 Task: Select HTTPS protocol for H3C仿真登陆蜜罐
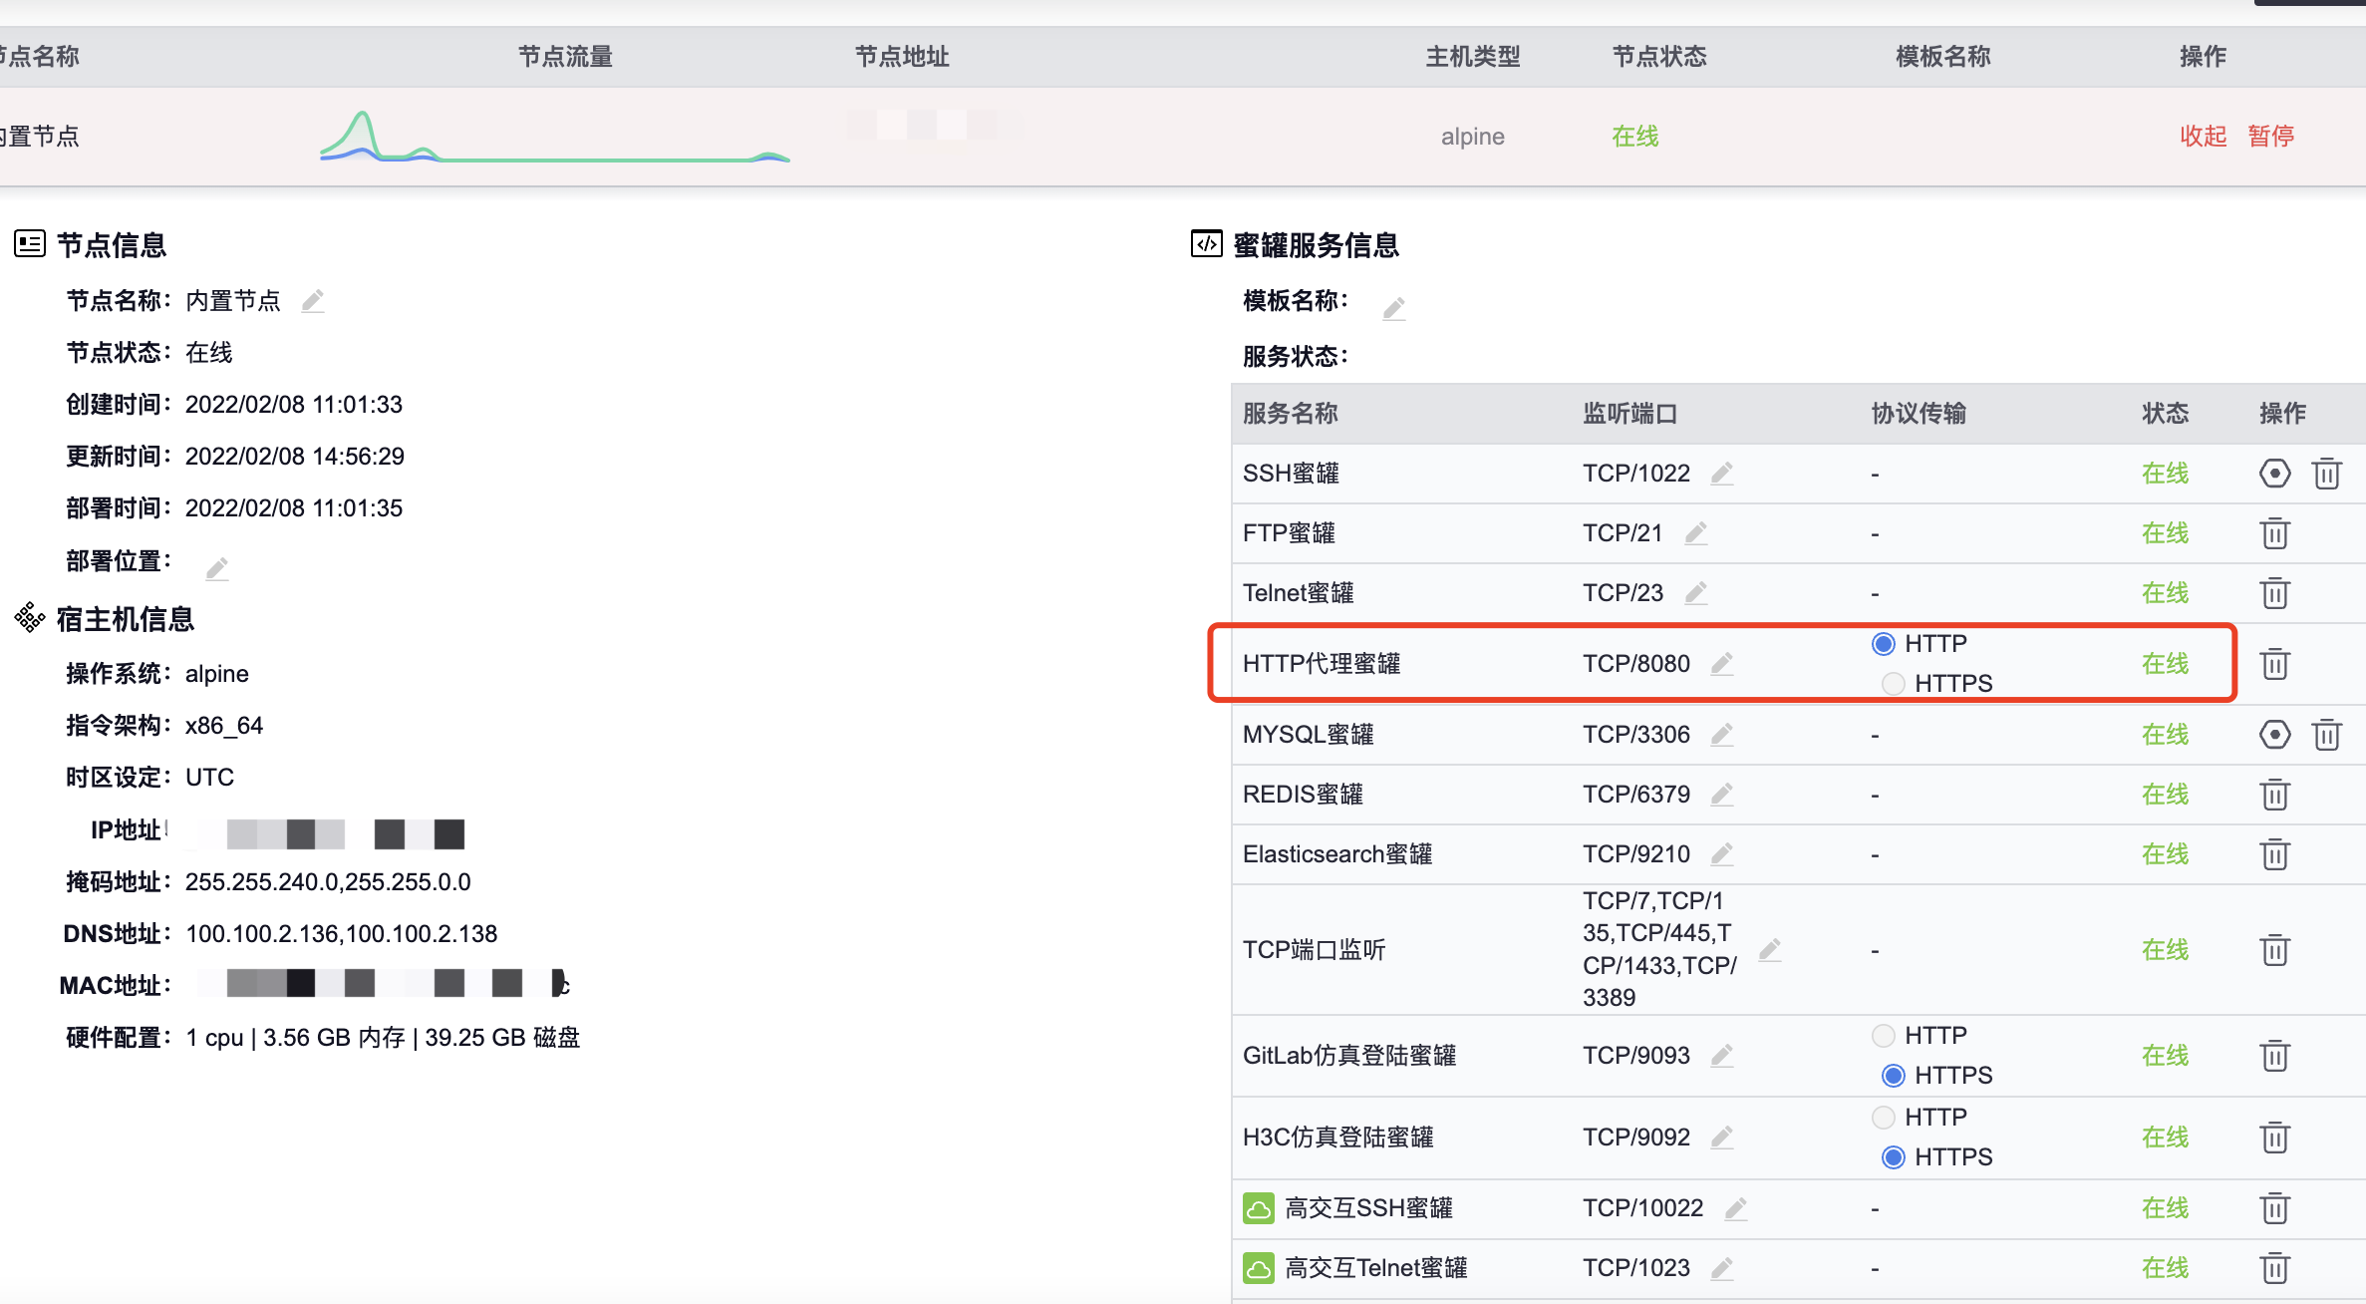coord(1894,1157)
